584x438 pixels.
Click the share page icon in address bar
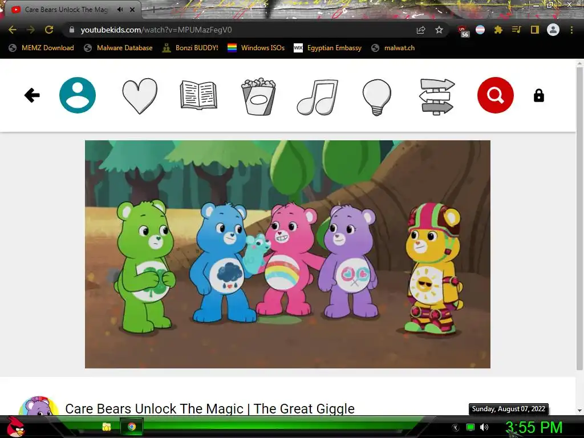421,30
